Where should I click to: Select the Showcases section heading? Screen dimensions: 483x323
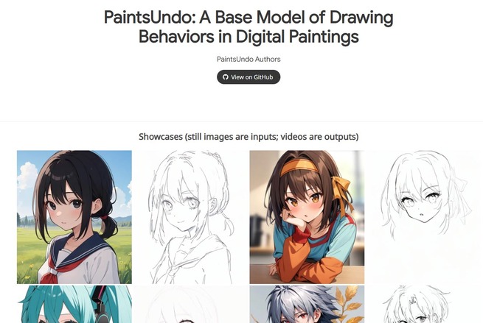point(249,136)
